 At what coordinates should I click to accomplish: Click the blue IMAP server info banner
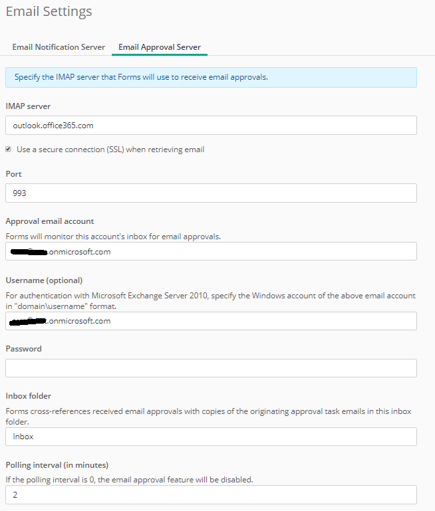(x=211, y=77)
